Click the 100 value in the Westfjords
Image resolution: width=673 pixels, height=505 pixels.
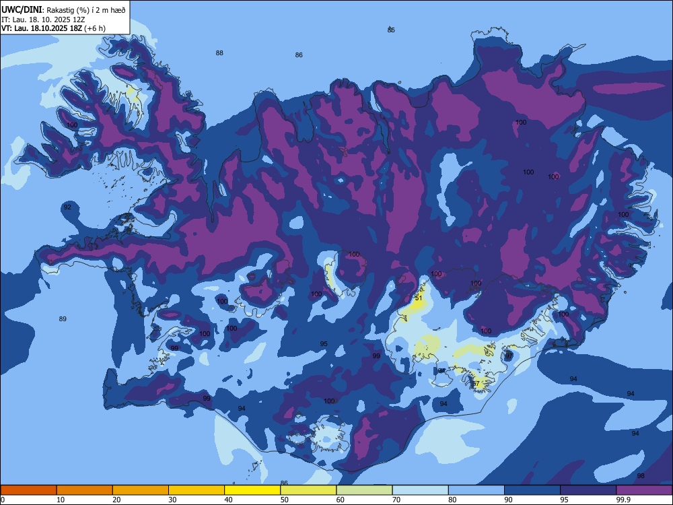tap(73, 125)
